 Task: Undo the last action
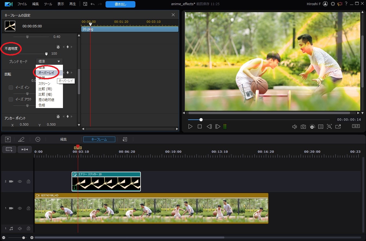[x=93, y=4]
